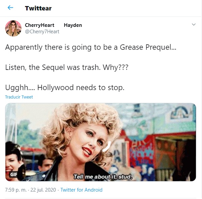Click the "Sequel was trash" tweet line
The image size is (202, 199).
pos(67,68)
